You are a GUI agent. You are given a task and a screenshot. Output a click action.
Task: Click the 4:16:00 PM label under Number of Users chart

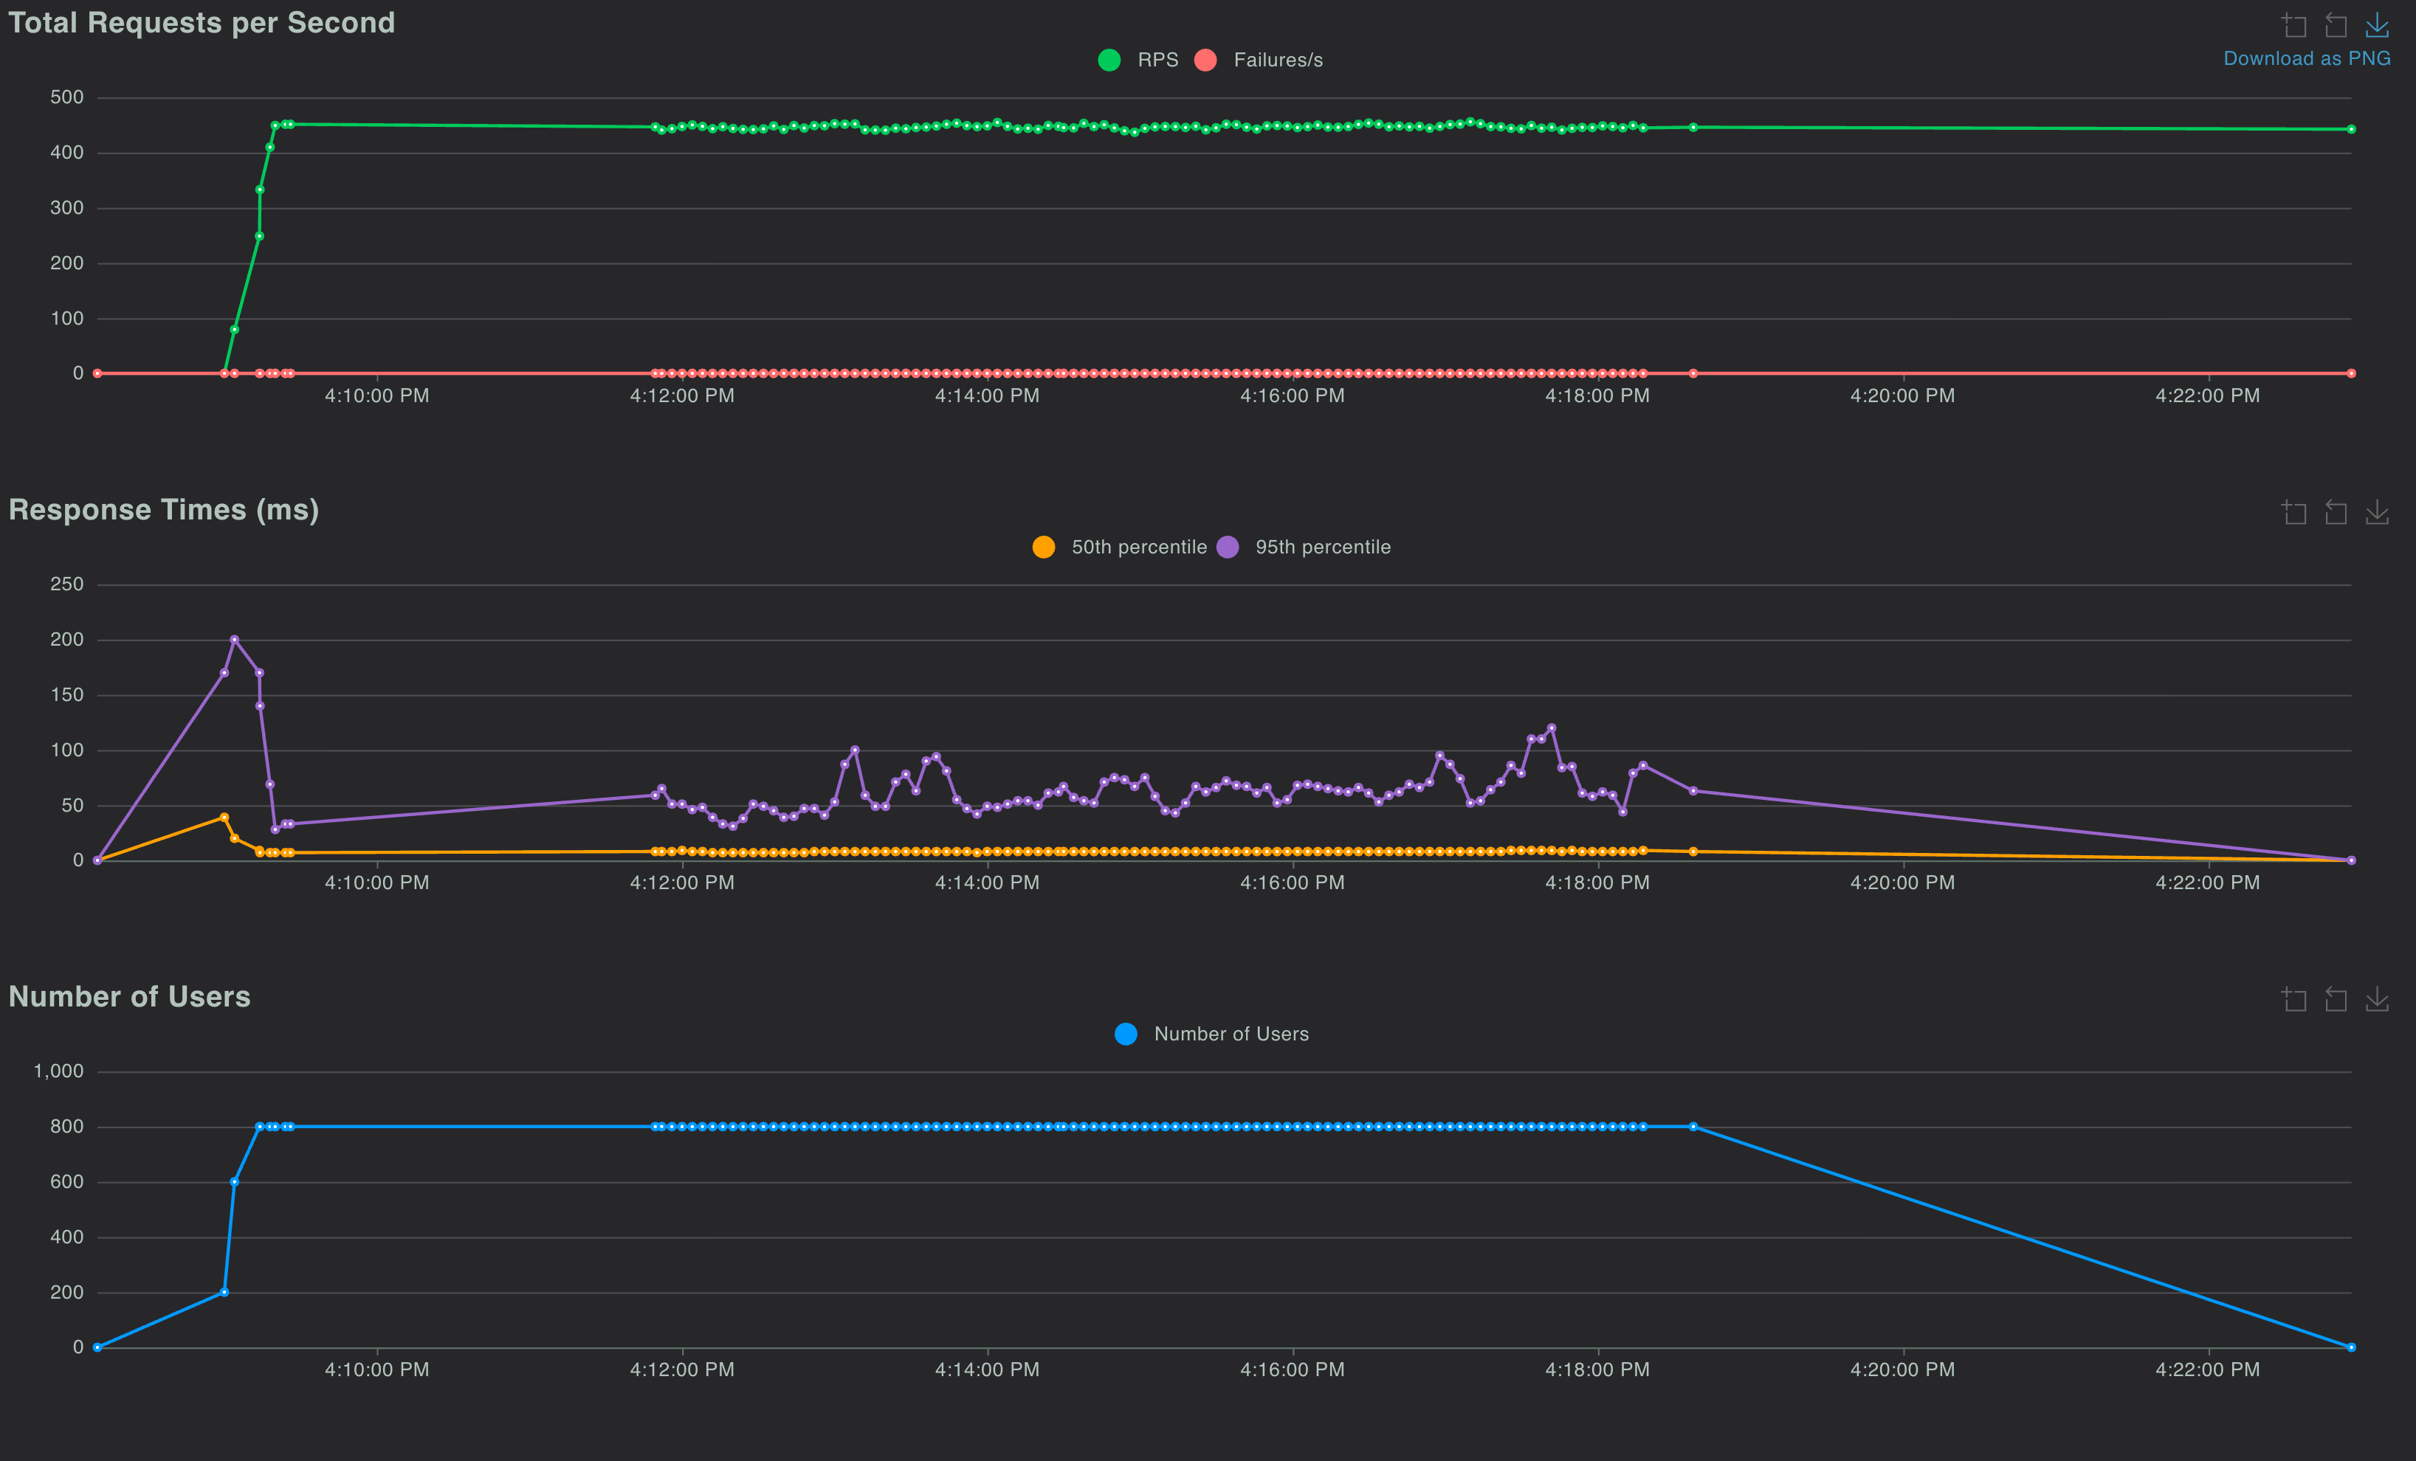tap(1293, 1370)
